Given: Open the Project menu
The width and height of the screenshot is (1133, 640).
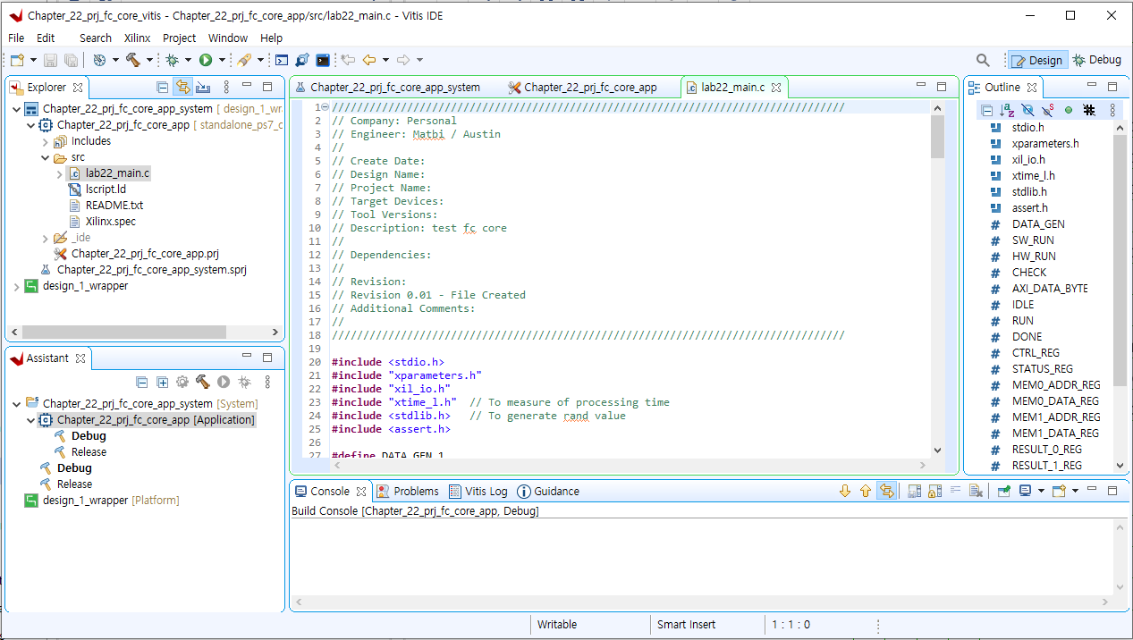Looking at the screenshot, I should coord(179,38).
